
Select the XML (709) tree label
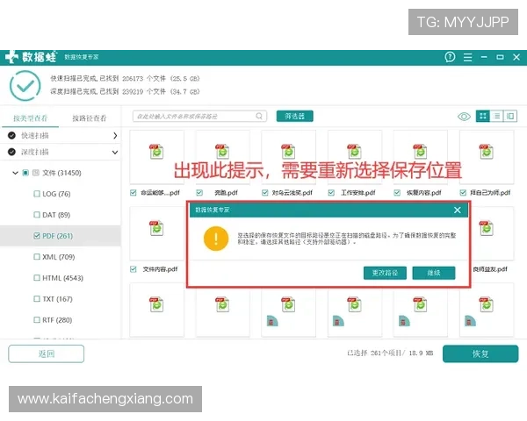click(59, 257)
